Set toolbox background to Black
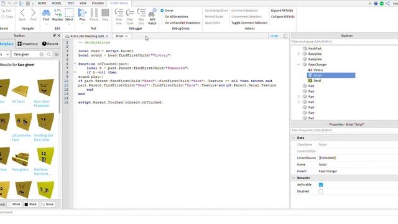This screenshot has width=398, height=224. pyautogui.click(x=30, y=204)
